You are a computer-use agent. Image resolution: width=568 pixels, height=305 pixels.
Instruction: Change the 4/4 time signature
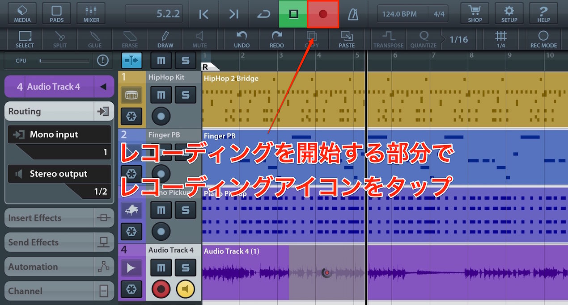click(x=439, y=14)
